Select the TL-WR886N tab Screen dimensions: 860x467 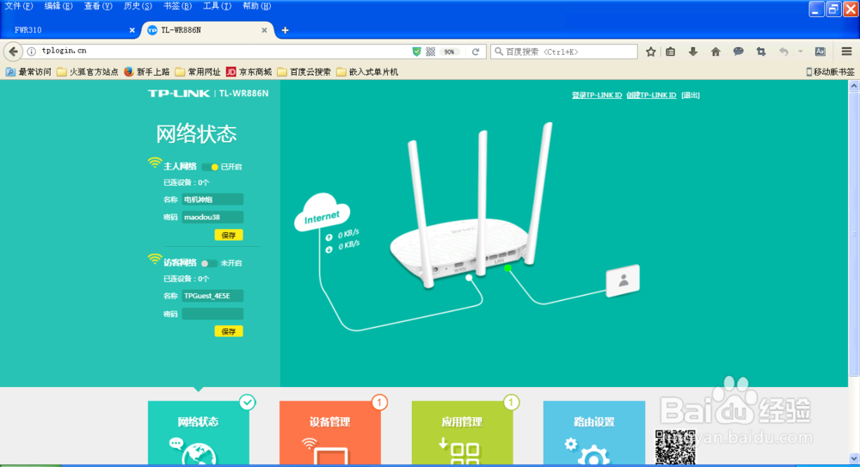207,30
